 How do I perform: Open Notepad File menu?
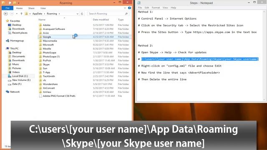coord(140,7)
